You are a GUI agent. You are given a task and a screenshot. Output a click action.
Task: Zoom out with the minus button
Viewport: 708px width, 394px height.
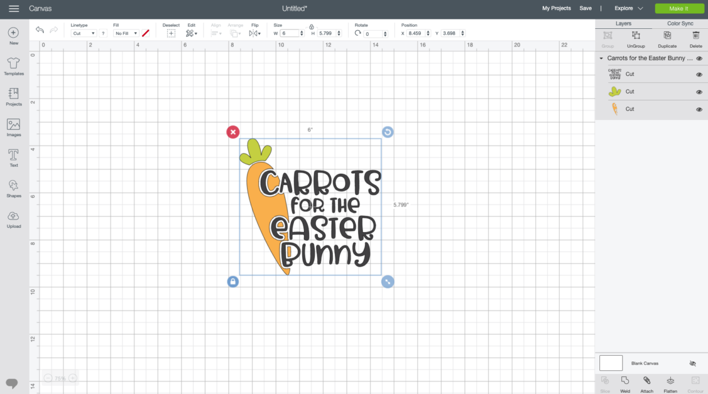pyautogui.click(x=48, y=378)
